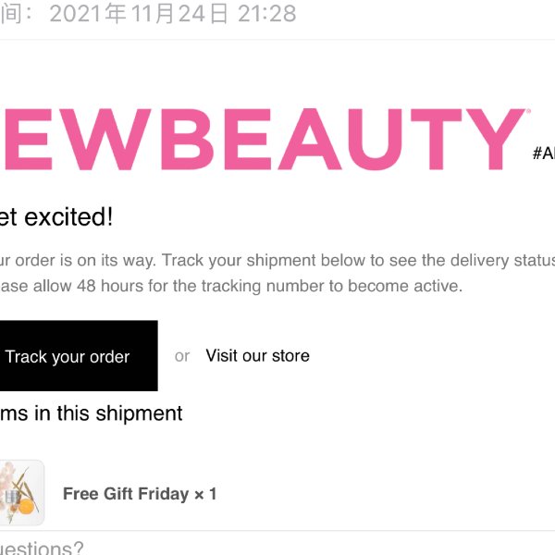Click the divider line above Questions?
The width and height of the screenshot is (555, 555).
(277, 531)
